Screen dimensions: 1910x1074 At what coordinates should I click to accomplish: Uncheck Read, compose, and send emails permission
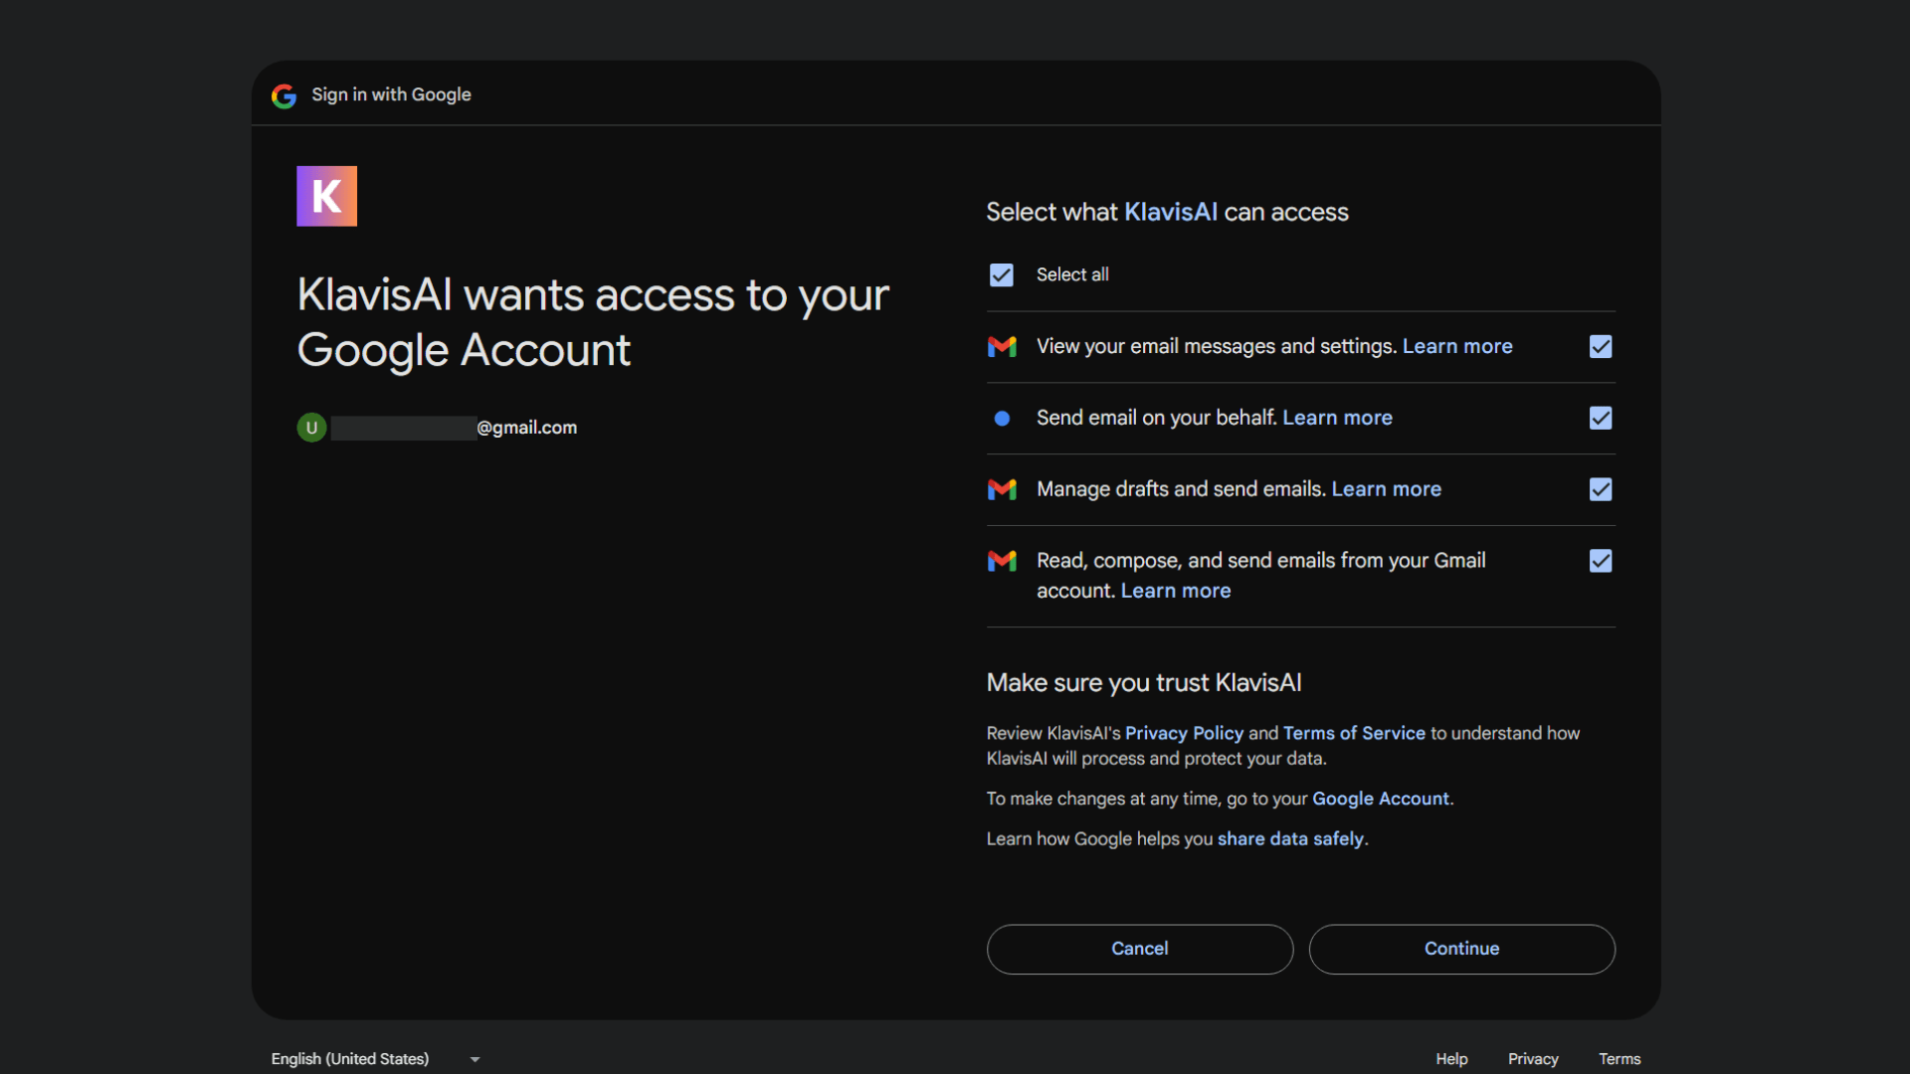pyautogui.click(x=1601, y=561)
